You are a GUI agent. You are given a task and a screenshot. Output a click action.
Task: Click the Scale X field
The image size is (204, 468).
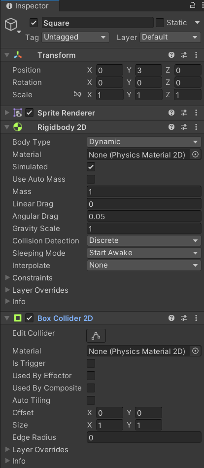point(109,95)
